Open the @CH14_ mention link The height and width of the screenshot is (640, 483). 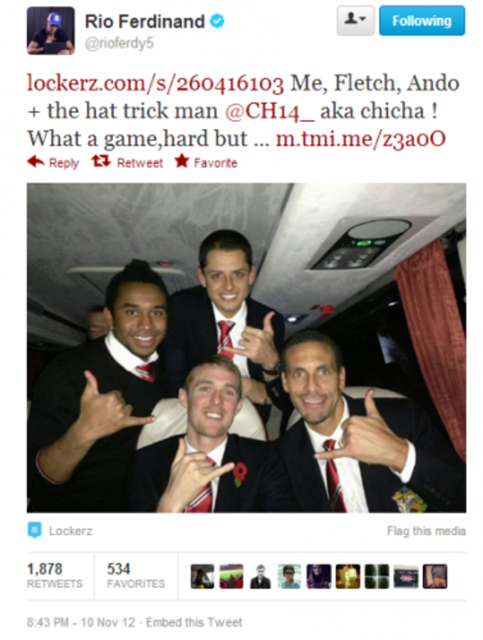[270, 111]
